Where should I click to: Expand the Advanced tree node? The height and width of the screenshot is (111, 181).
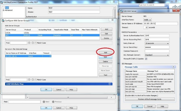pyautogui.click(x=3, y=10)
